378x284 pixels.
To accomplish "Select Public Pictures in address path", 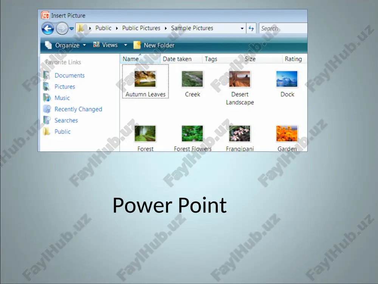I will (x=141, y=28).
